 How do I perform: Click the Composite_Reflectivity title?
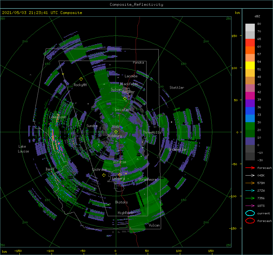click(x=136, y=5)
